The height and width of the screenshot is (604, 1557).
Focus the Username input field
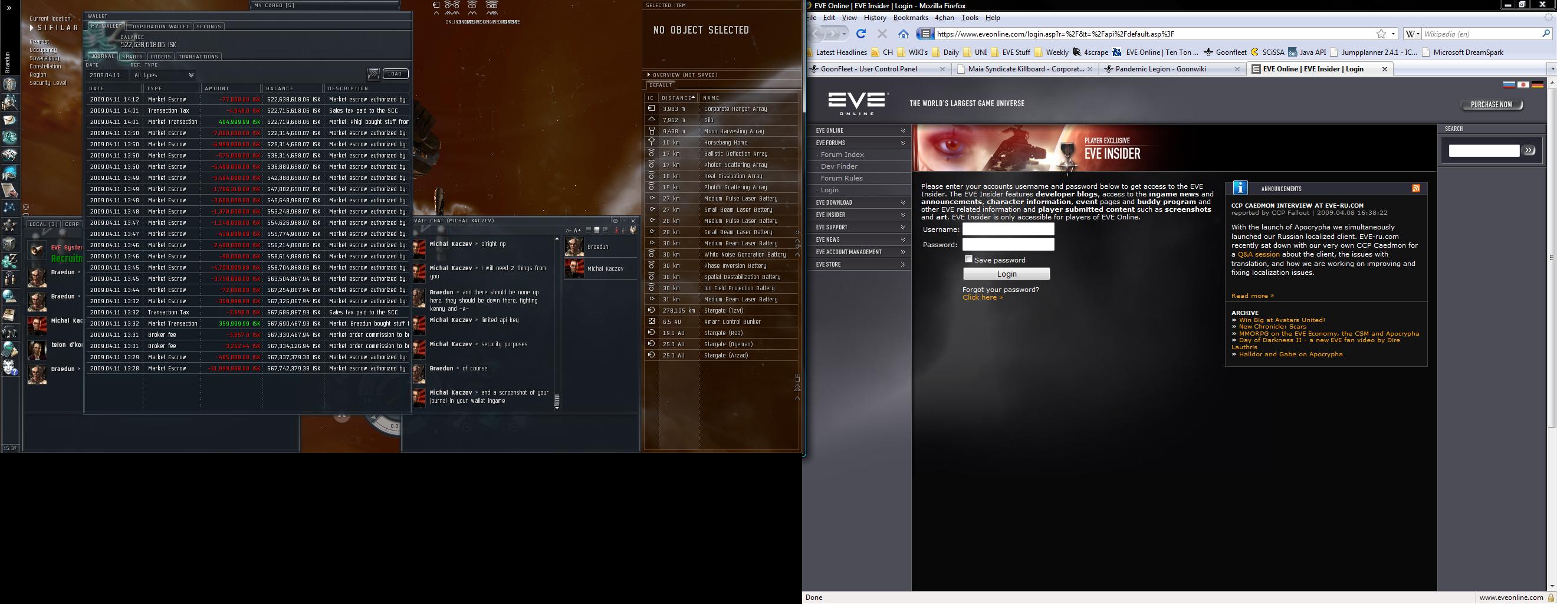click(1008, 229)
